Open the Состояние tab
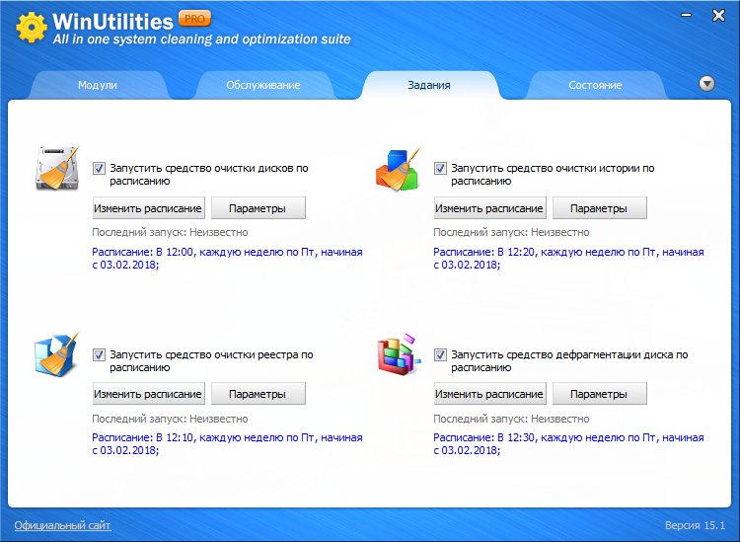The height and width of the screenshot is (542, 740). (x=595, y=85)
